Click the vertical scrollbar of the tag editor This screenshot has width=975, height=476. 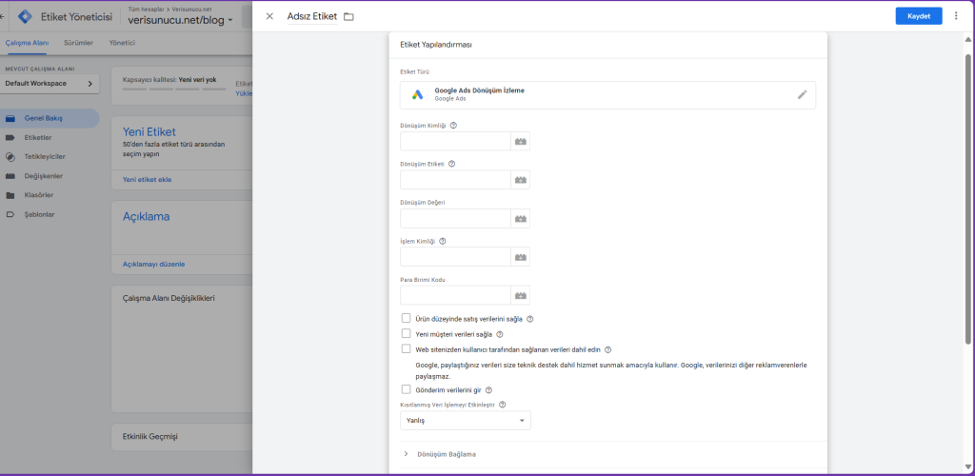click(968, 199)
